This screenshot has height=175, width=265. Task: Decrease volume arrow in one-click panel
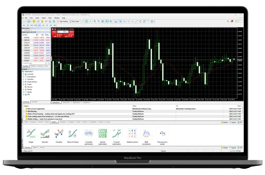point(58,32)
